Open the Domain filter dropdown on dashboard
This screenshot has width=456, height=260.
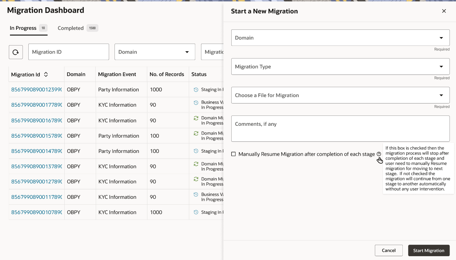point(155,52)
